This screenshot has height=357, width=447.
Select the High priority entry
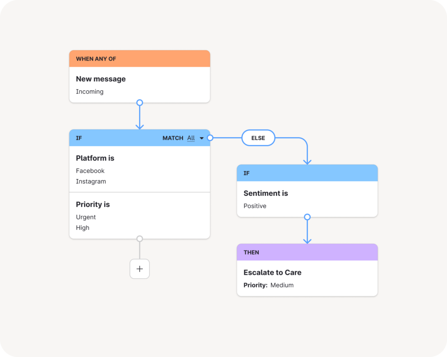83,228
